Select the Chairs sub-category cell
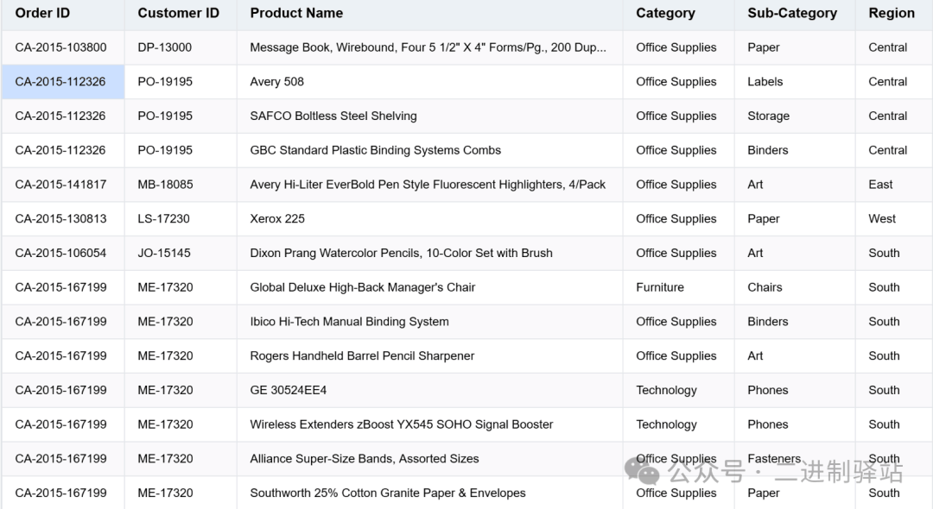 765,287
